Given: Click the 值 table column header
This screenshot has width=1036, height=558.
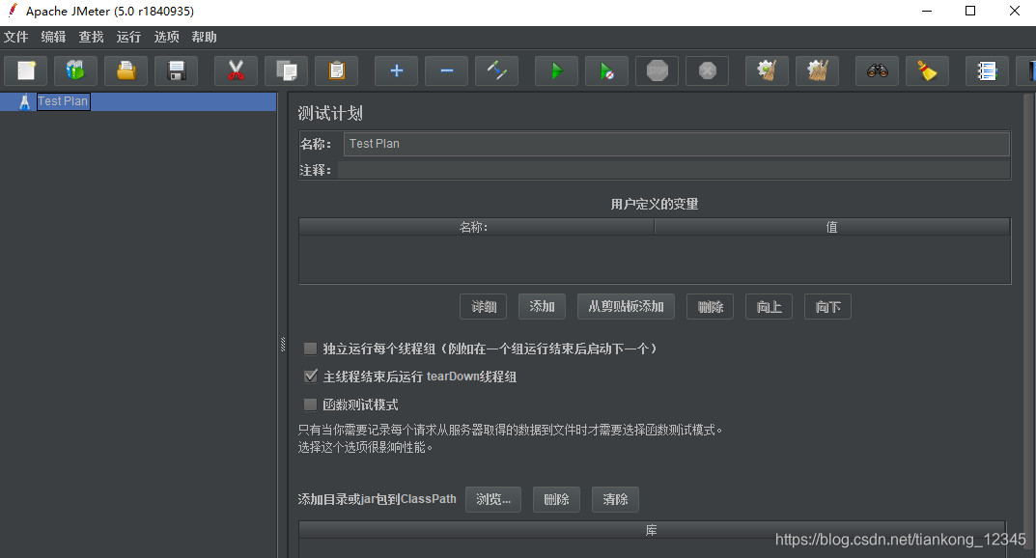Looking at the screenshot, I should [832, 227].
